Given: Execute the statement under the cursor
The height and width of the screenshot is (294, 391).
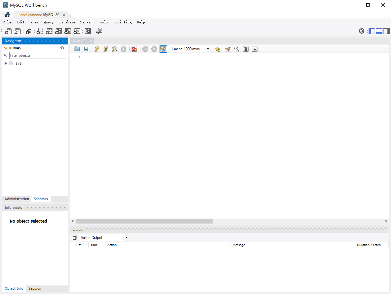Looking at the screenshot, I should tap(106, 49).
